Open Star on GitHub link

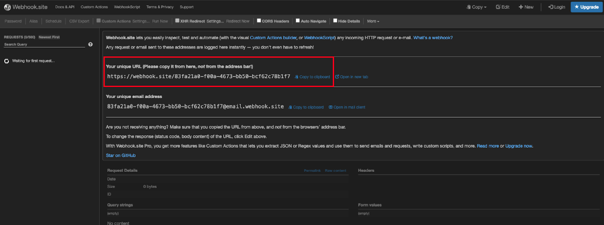click(120, 156)
